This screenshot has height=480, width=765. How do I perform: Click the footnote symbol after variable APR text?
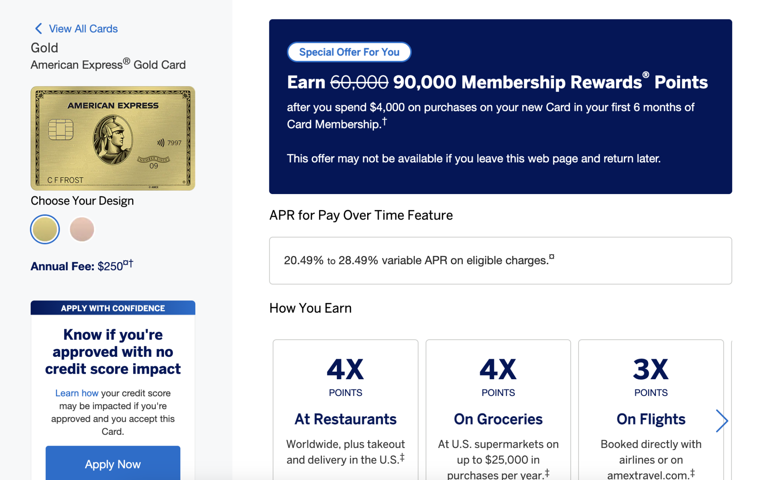click(x=552, y=257)
